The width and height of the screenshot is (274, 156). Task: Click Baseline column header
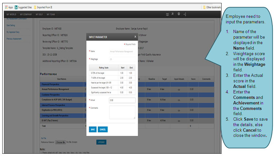point(152,79)
